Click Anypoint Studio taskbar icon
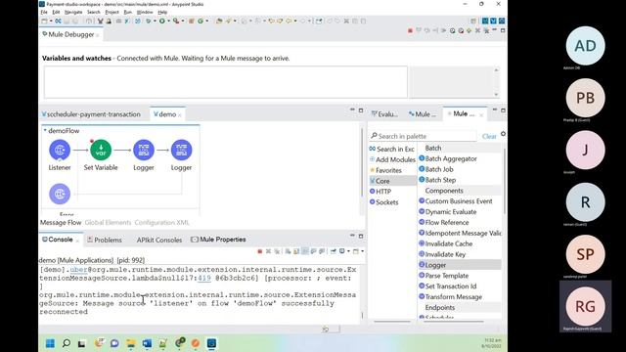Viewport: 626px width, 352px height. point(211,343)
